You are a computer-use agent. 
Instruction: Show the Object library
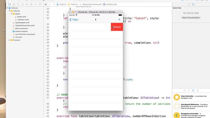point(193,90)
